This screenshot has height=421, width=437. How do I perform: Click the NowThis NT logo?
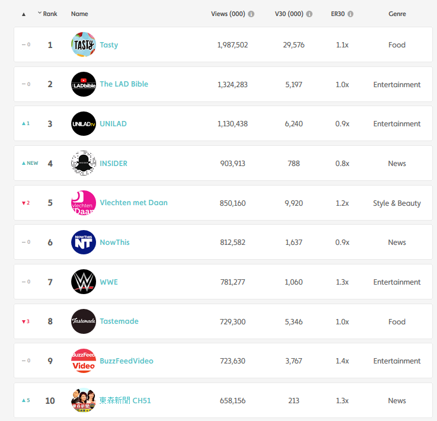[84, 242]
